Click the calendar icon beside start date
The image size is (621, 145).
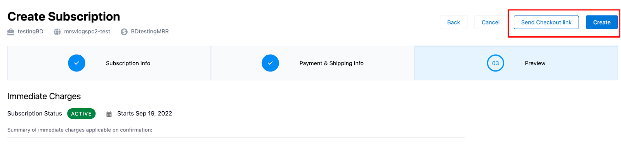(109, 114)
